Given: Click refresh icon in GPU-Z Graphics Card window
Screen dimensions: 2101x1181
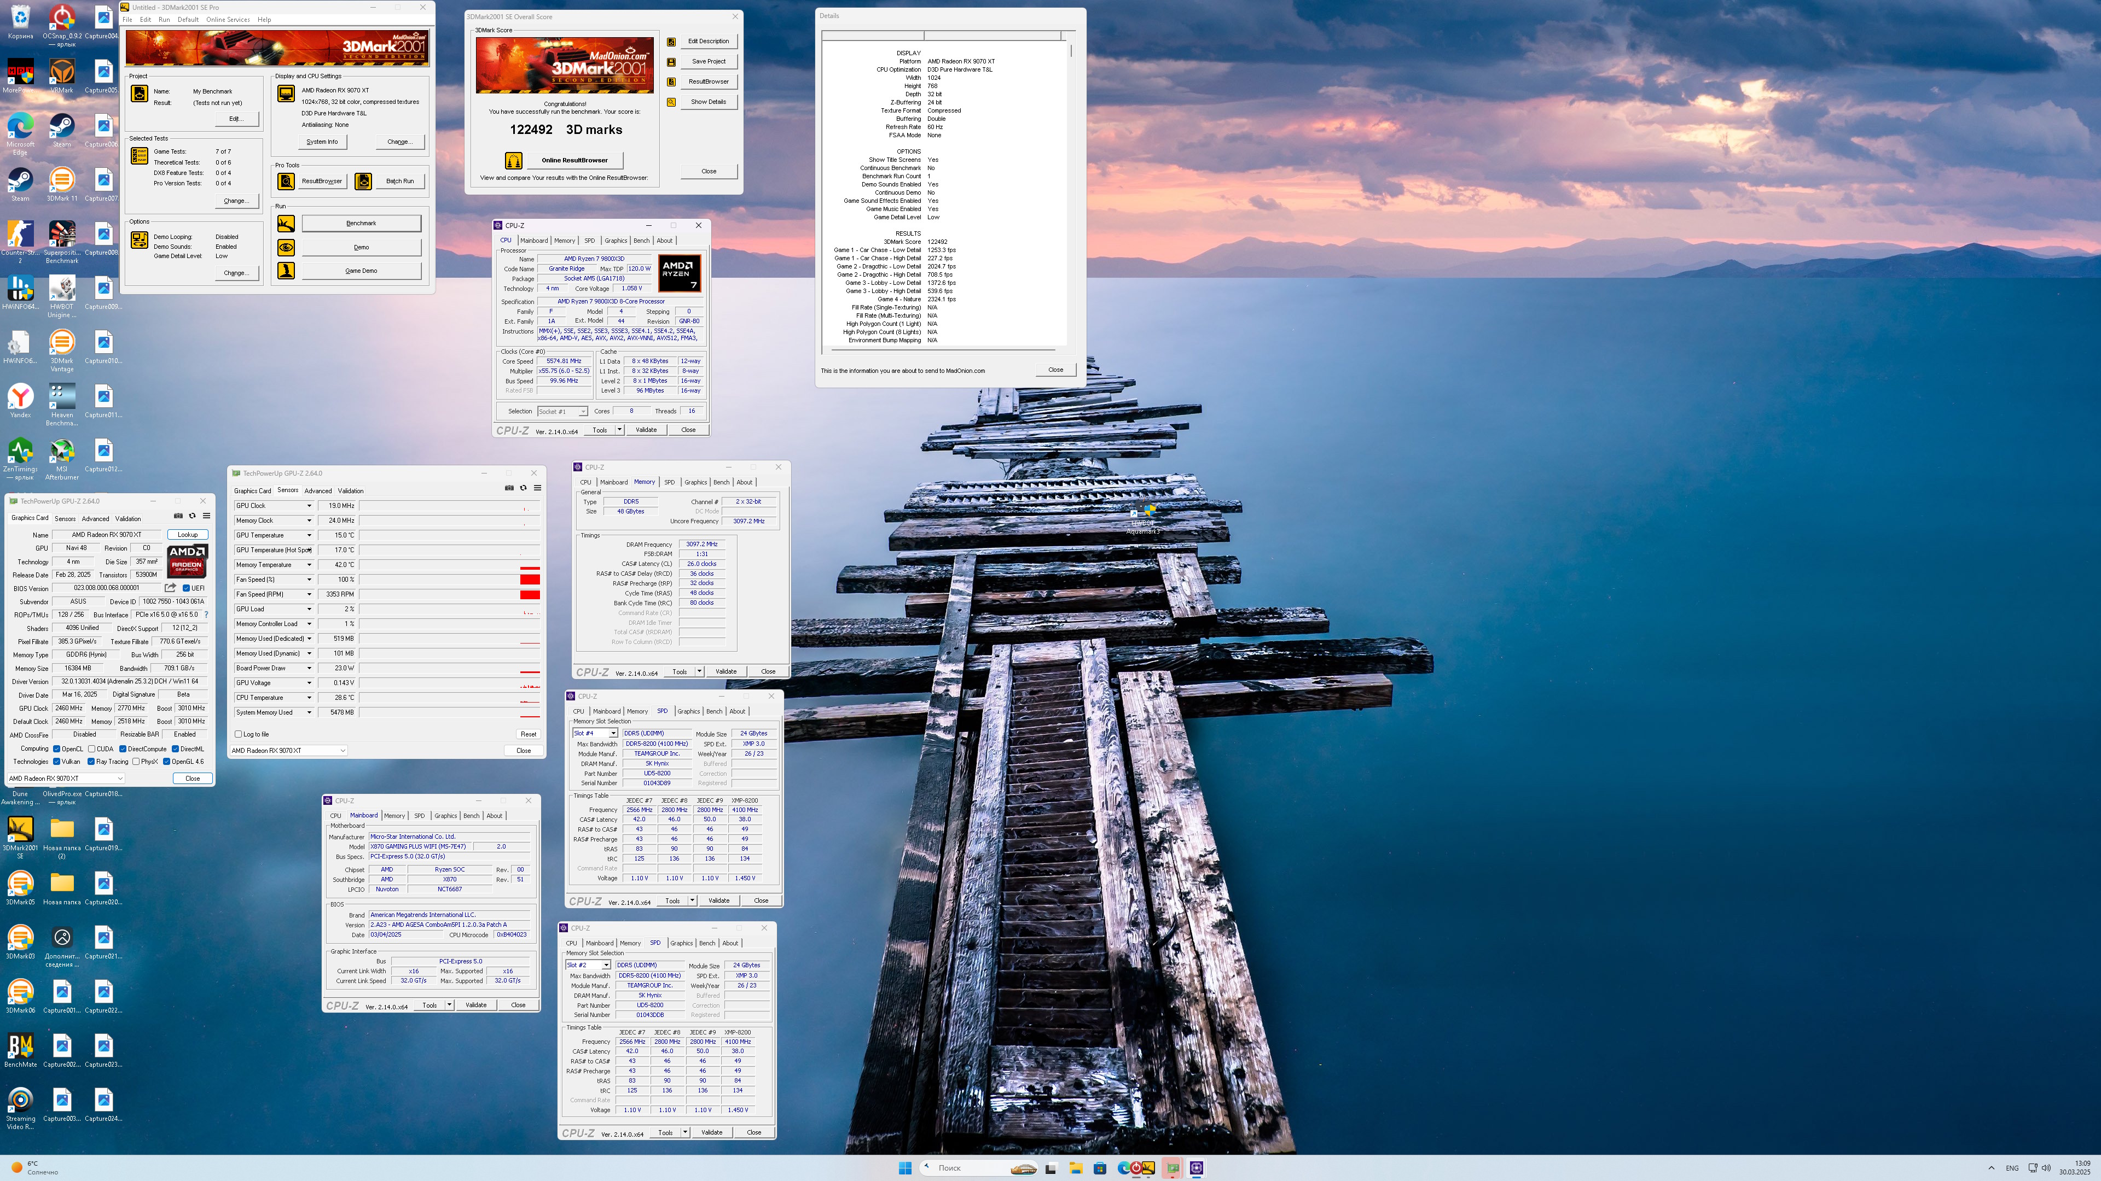Looking at the screenshot, I should [x=193, y=515].
